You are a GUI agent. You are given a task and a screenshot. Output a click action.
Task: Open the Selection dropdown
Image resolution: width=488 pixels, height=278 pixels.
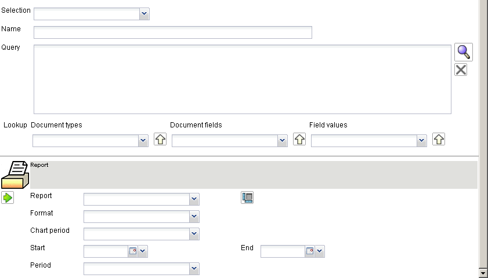point(144,14)
